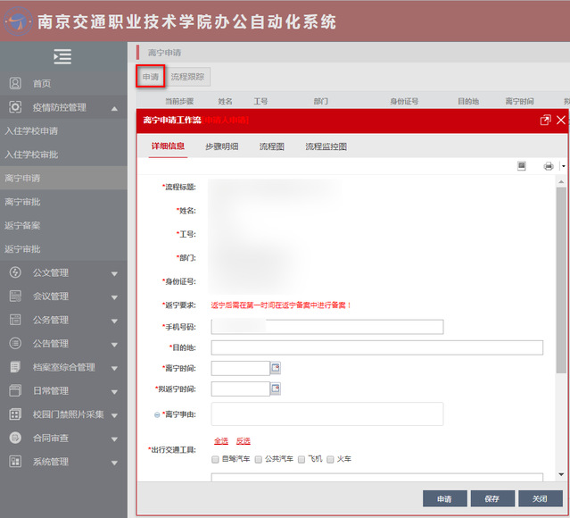Collapse the 离宁事由 row using its minus icon
Screen dimensions: 570x518
coord(157,414)
